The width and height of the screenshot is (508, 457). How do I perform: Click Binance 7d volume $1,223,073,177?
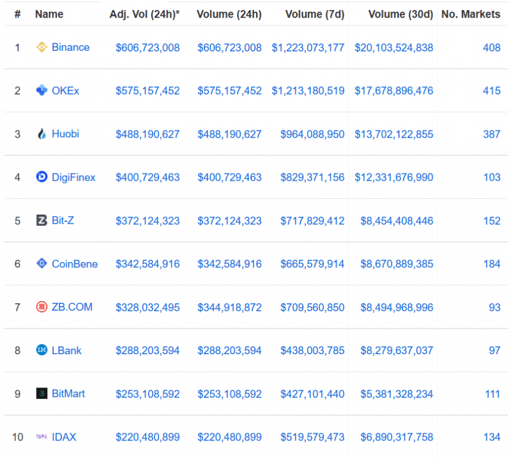tap(308, 47)
